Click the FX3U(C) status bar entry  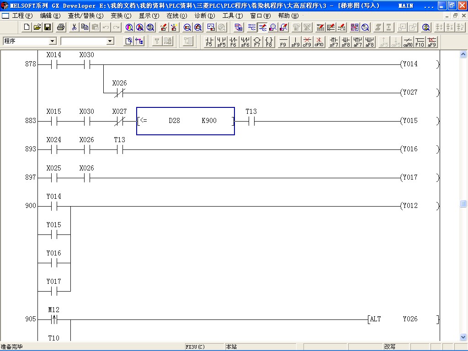pos(195,347)
